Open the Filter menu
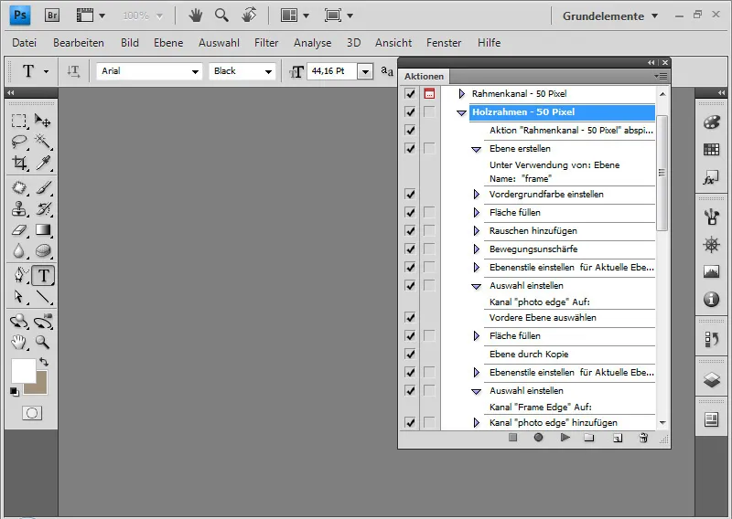The width and height of the screenshot is (732, 519). pyautogui.click(x=266, y=43)
